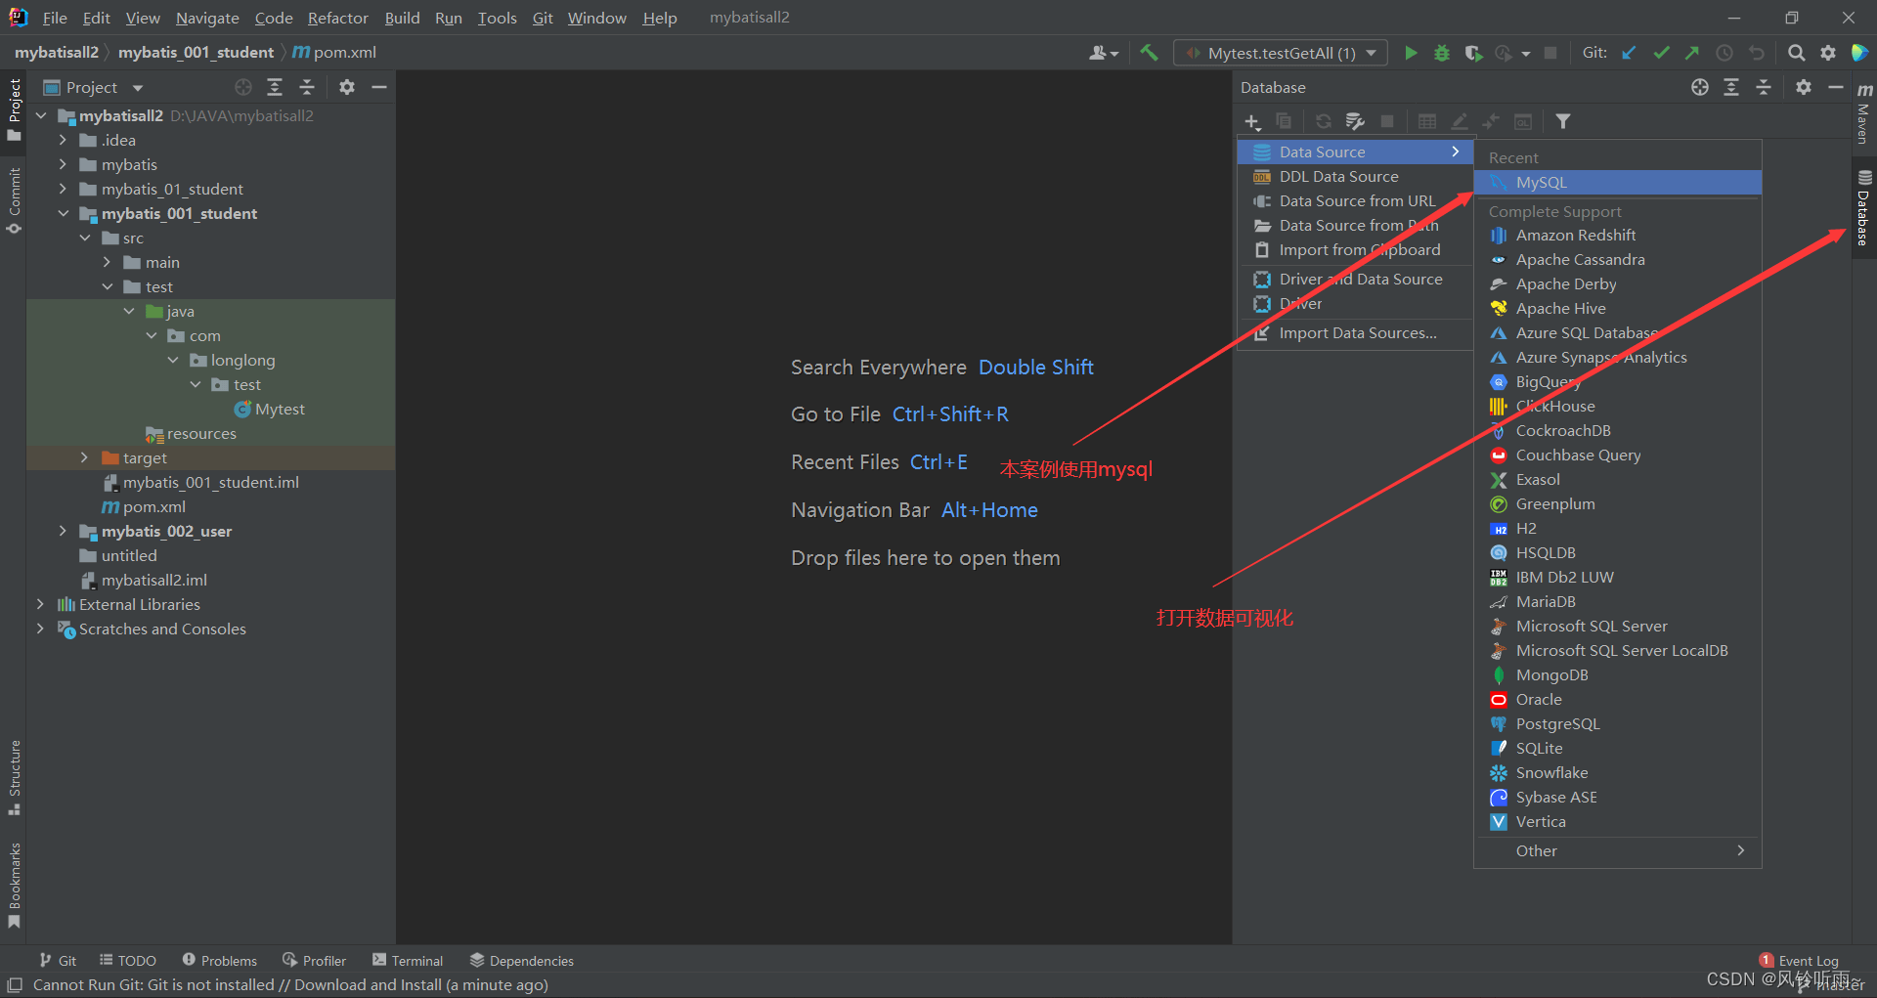Expand External Libraries node
Screen dimensions: 1877x998
coord(40,604)
